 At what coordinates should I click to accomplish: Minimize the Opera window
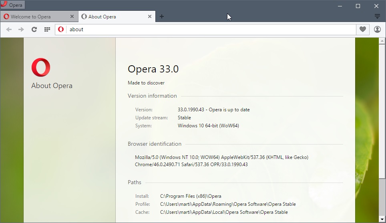click(x=340, y=6)
